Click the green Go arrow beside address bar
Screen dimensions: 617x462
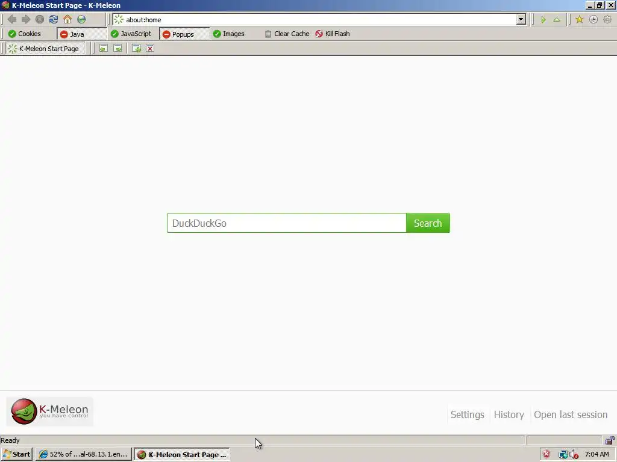tap(543, 20)
